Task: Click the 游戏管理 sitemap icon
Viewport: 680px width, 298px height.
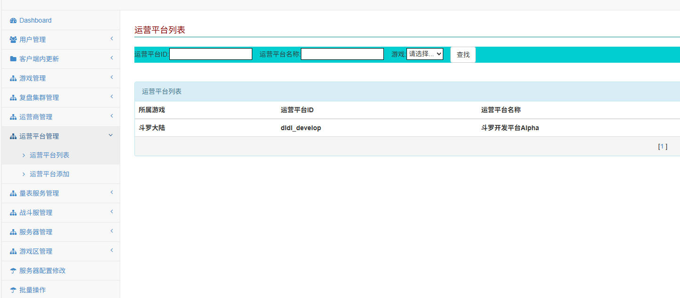Action: coord(13,79)
